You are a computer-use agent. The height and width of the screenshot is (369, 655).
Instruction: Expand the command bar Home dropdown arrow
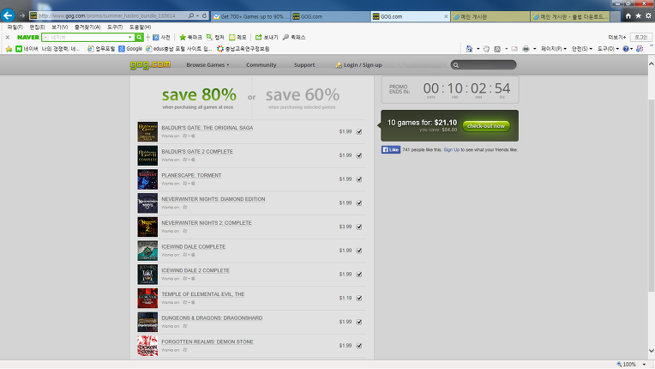(478, 49)
